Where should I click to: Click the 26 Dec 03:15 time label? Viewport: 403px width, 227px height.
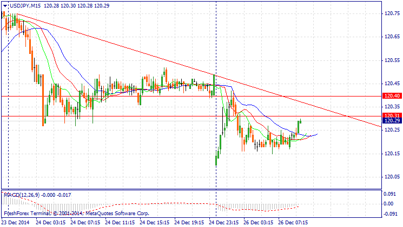tap(259, 222)
